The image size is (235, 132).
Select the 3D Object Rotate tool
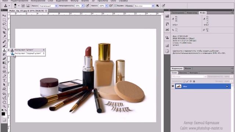(4, 94)
